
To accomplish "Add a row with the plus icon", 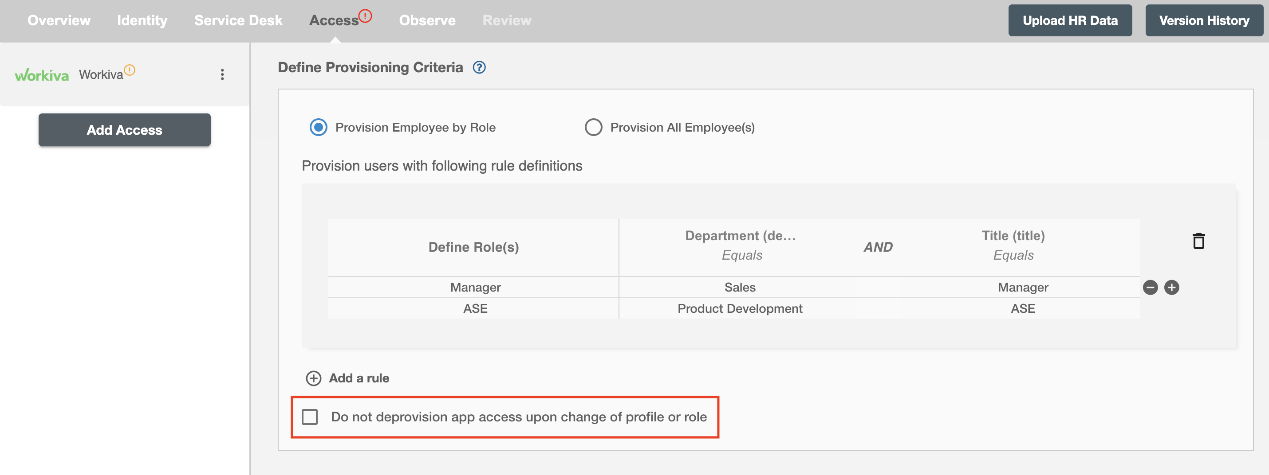I will pyautogui.click(x=1171, y=287).
